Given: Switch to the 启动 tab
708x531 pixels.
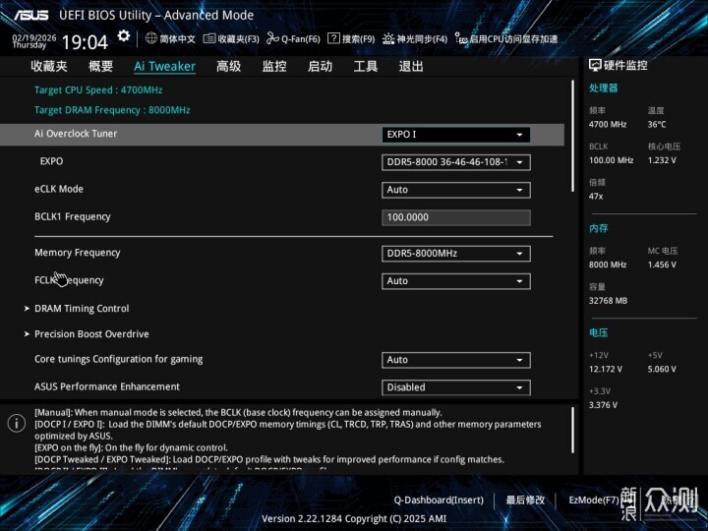Looking at the screenshot, I should click(x=321, y=67).
